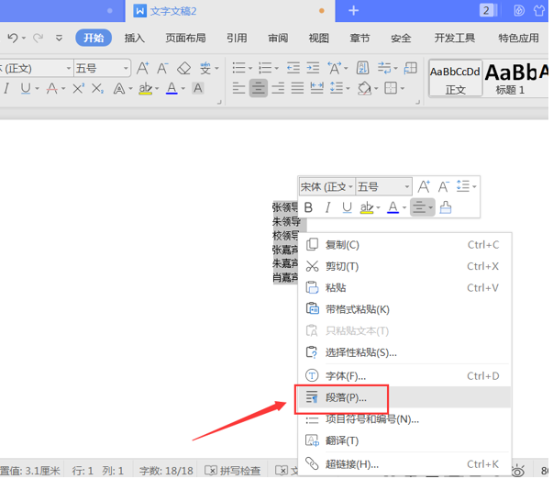Toggle superscript formatting

78,88
